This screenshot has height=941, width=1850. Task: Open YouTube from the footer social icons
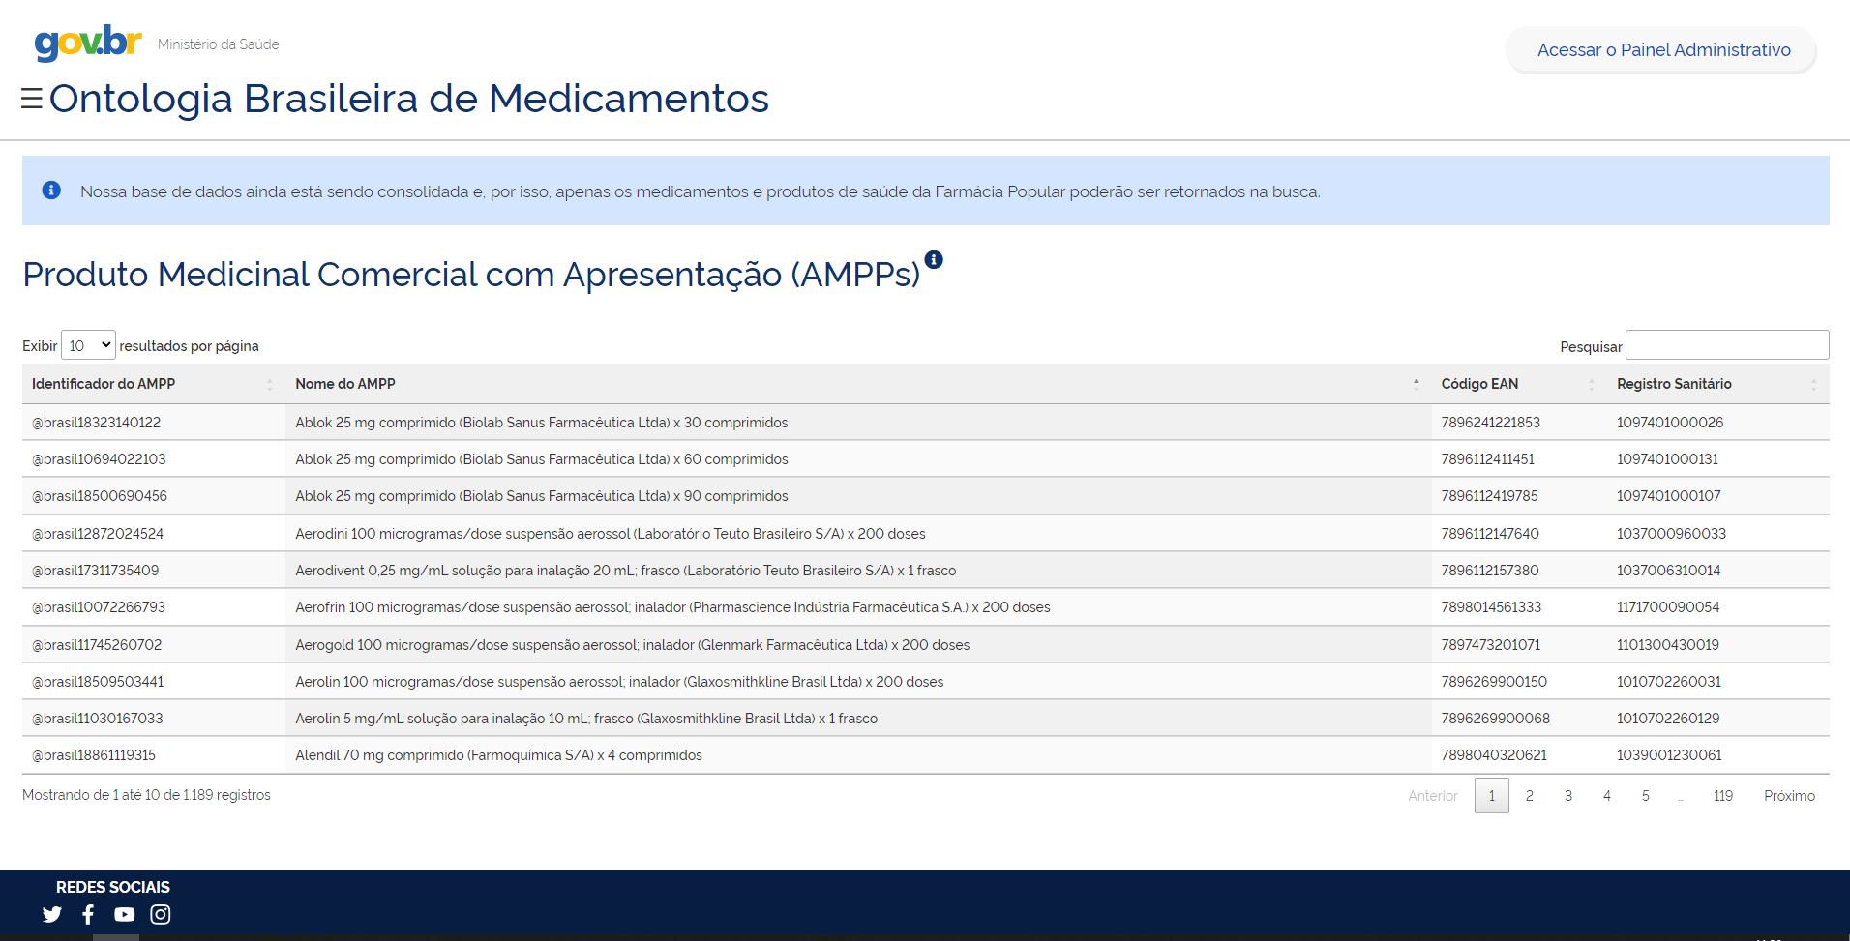click(123, 914)
